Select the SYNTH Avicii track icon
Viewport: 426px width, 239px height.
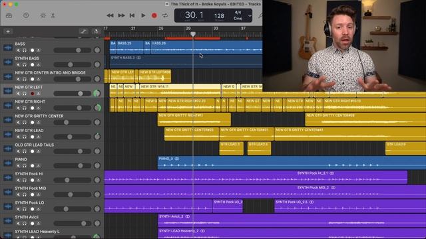pos(8,221)
